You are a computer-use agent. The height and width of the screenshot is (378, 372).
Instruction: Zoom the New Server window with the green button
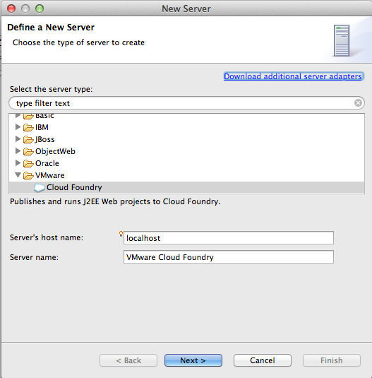40,8
